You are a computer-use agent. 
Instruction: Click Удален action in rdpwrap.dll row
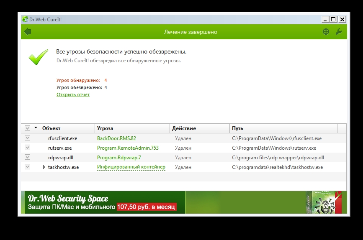tap(183, 158)
